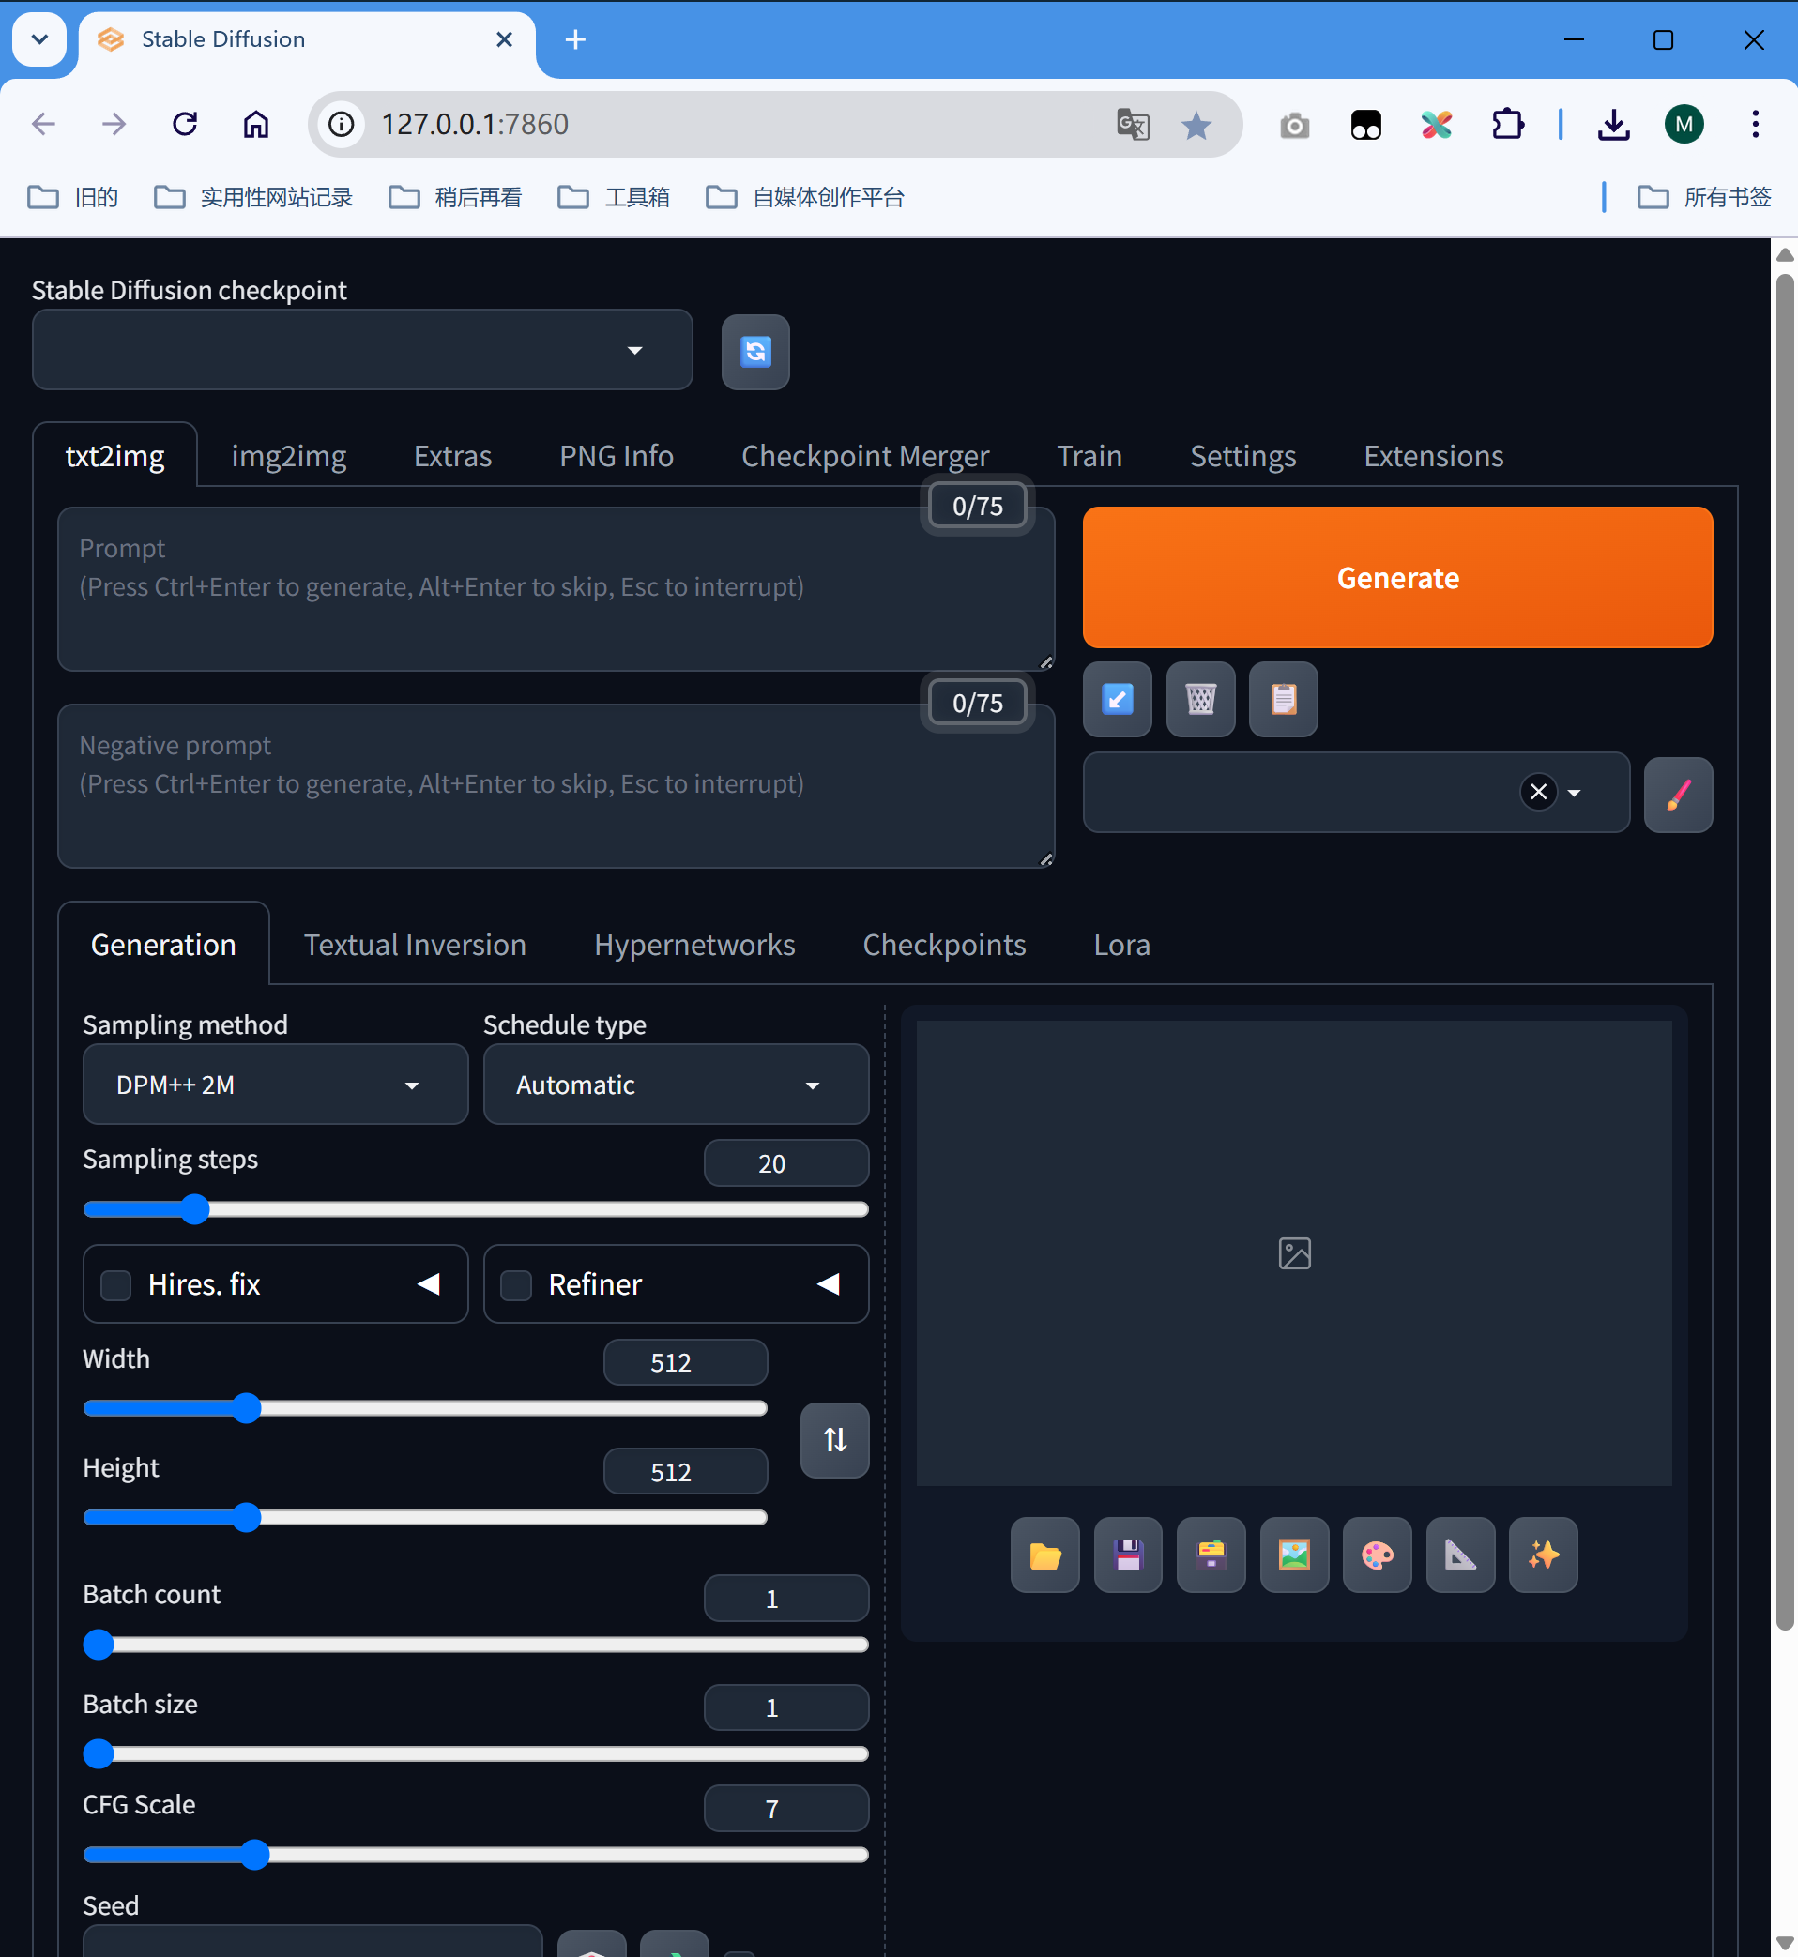Select the Generation sub-tab
This screenshot has height=1957, width=1798.
coord(163,945)
